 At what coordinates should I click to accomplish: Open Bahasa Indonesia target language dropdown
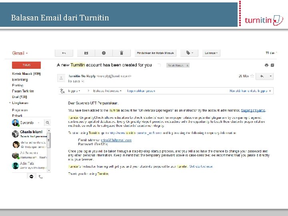coord(107,91)
